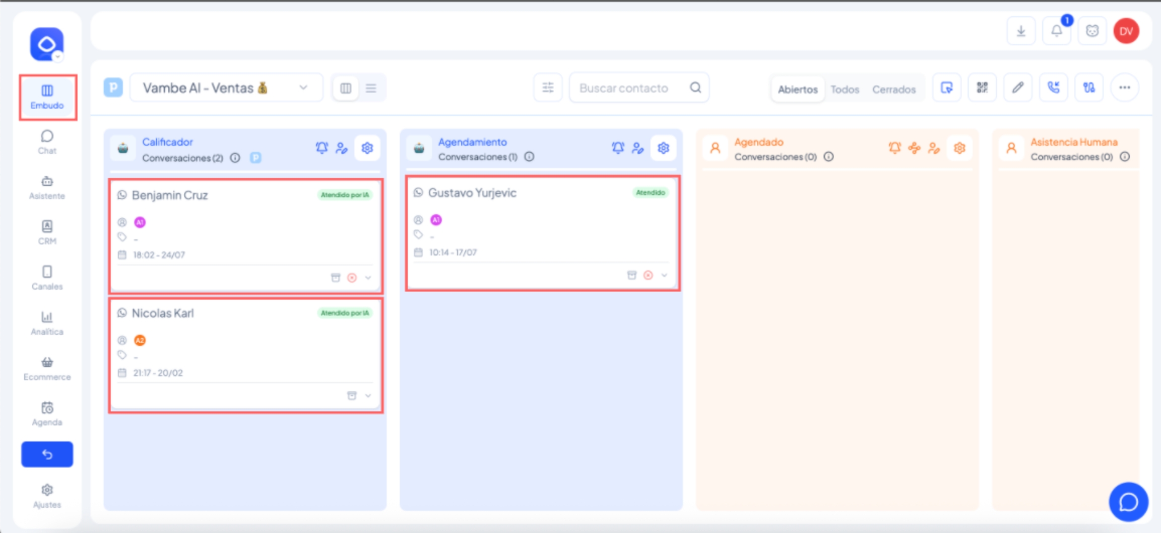
Task: Go to Analítica in the sidebar
Action: (x=47, y=323)
